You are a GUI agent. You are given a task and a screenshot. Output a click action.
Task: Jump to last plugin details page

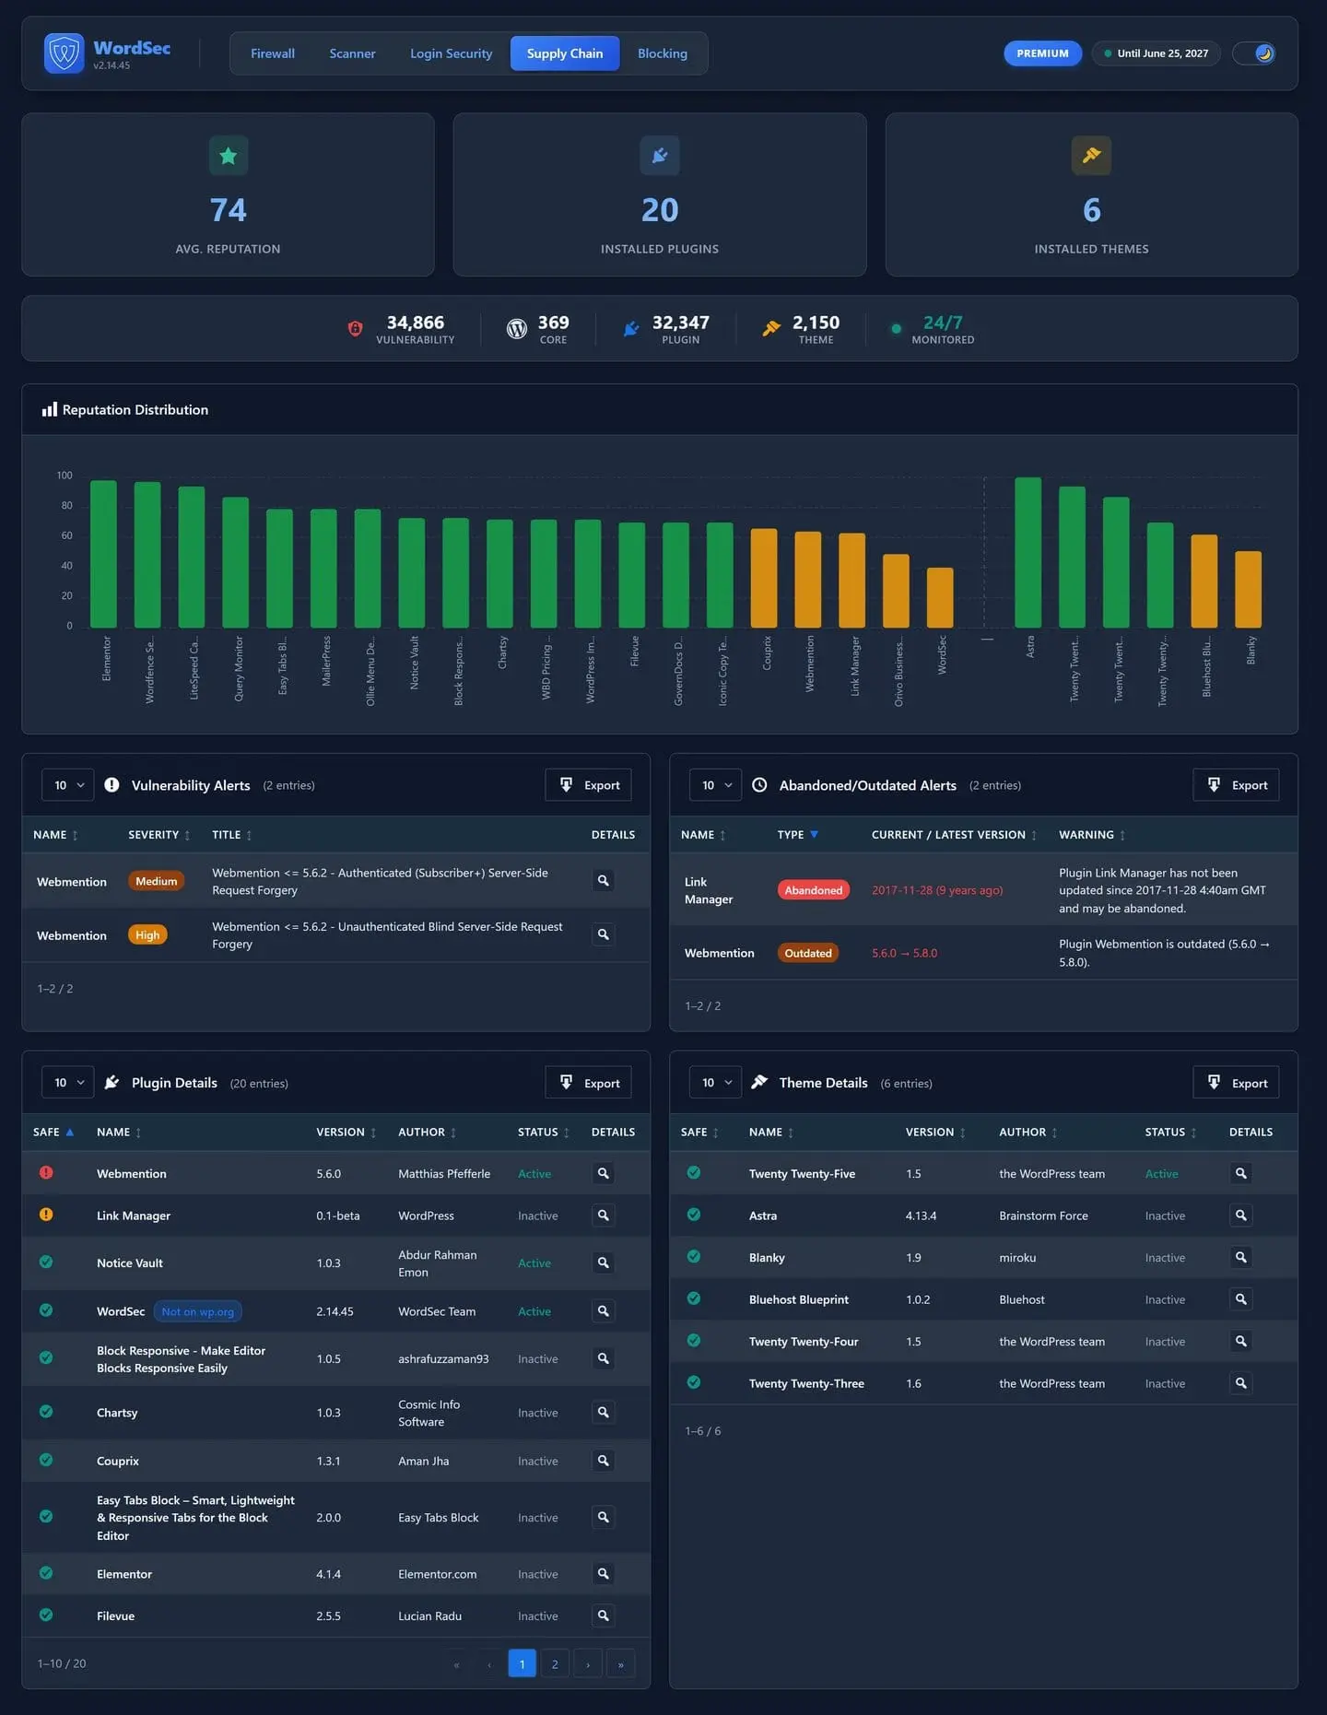(621, 1663)
